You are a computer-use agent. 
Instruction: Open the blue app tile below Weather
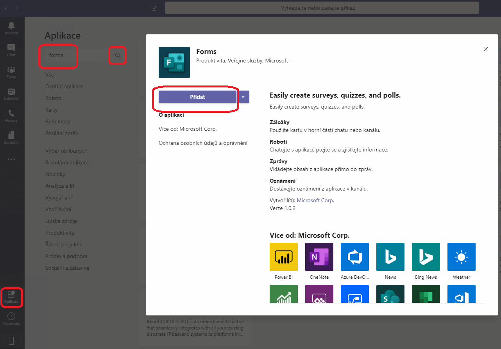(462, 294)
